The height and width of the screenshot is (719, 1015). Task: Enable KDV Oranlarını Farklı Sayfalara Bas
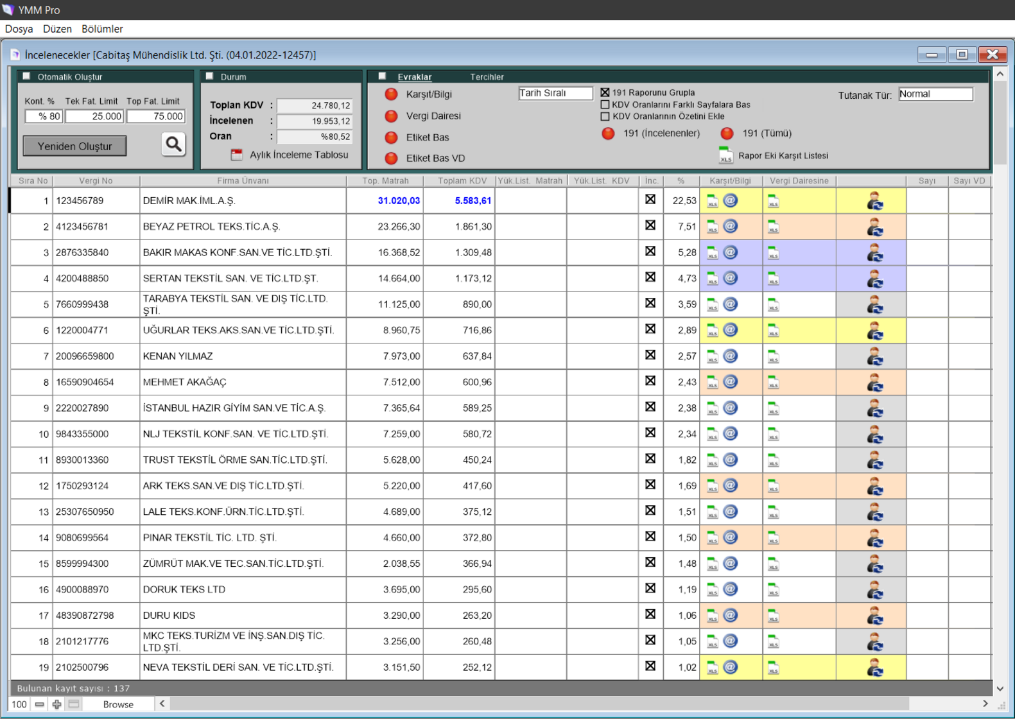point(605,105)
